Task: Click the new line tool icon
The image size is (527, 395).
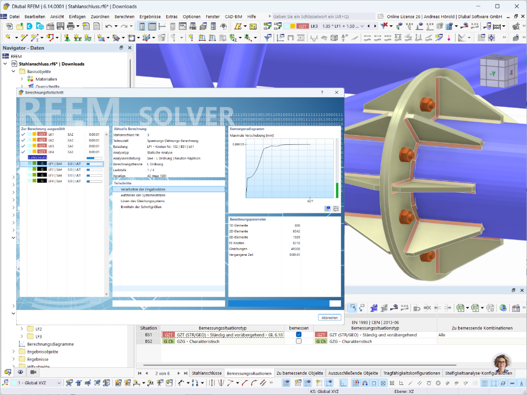Action: pyautogui.click(x=24, y=37)
